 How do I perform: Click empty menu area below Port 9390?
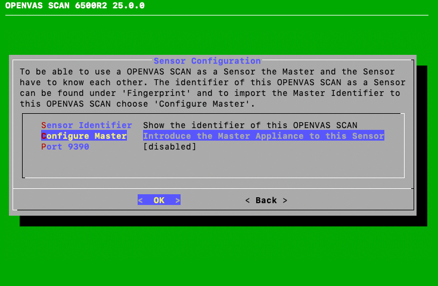point(213,164)
